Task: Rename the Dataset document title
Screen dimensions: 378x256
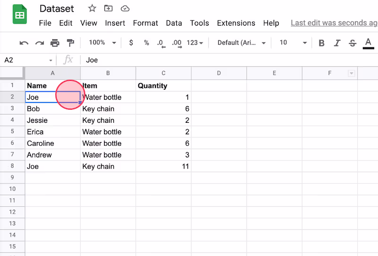Action: click(x=57, y=9)
